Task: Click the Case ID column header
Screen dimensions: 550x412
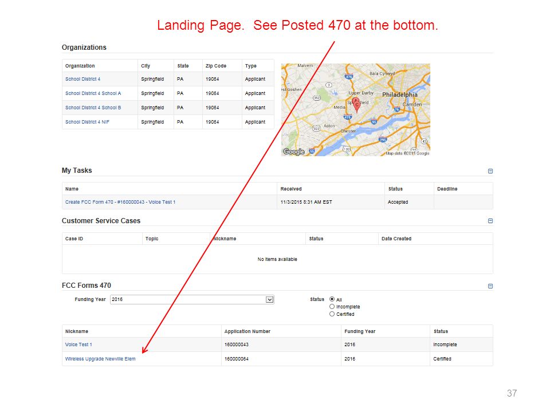Action: pyautogui.click(x=74, y=239)
